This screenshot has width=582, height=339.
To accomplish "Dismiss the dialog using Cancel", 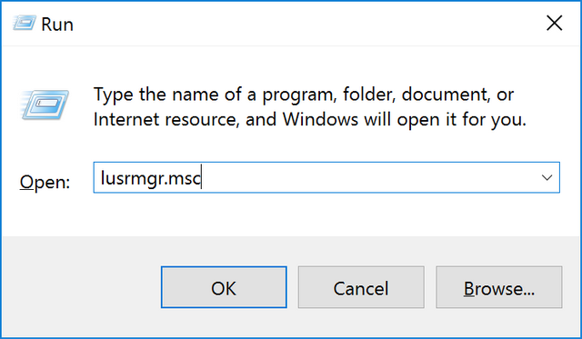I will point(361,287).
